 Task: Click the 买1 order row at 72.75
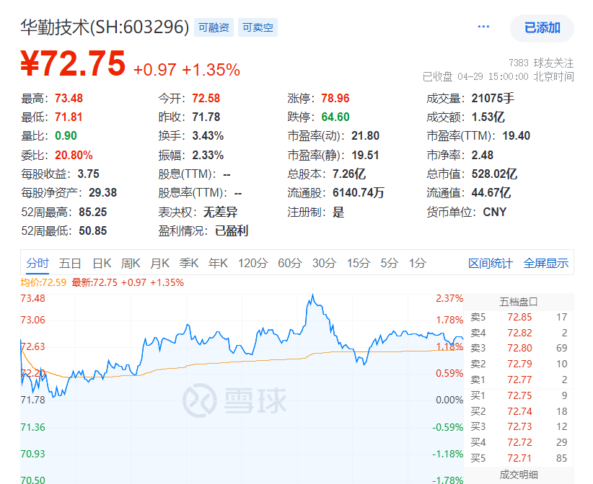tap(519, 395)
